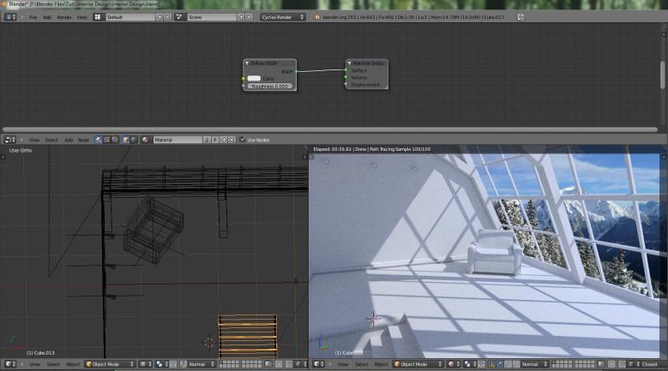Click the Blender info editor icon
This screenshot has height=371, width=668.
9,17
